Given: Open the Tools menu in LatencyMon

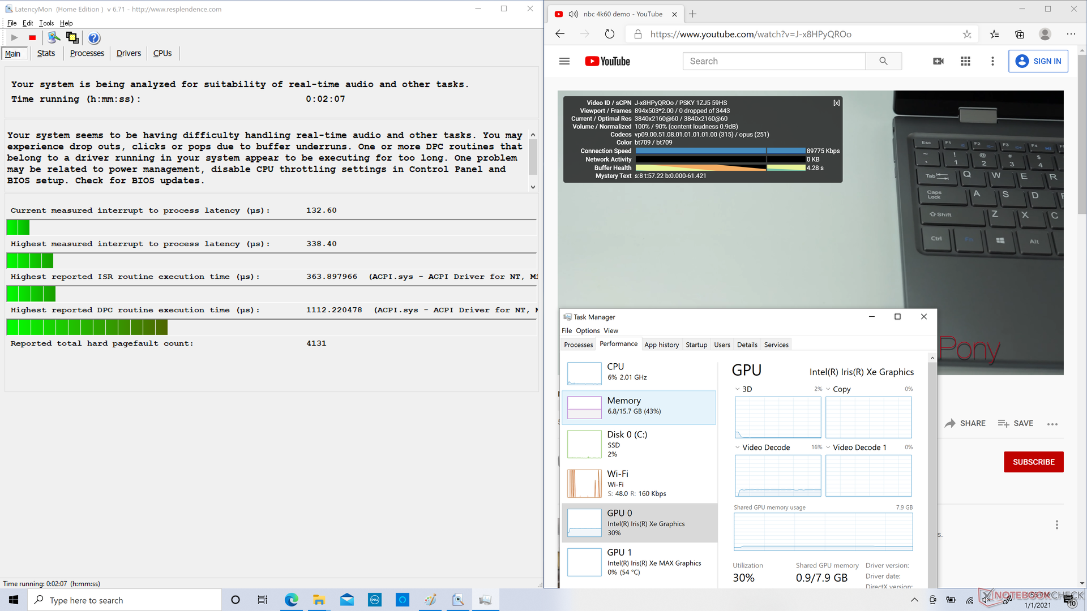Looking at the screenshot, I should (x=46, y=23).
